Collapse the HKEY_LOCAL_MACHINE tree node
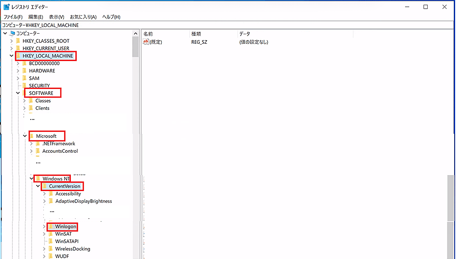457x259 pixels. (11, 56)
